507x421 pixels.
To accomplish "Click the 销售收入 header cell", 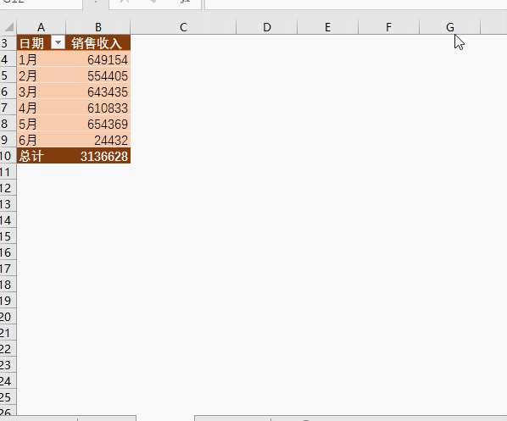I will [98, 42].
